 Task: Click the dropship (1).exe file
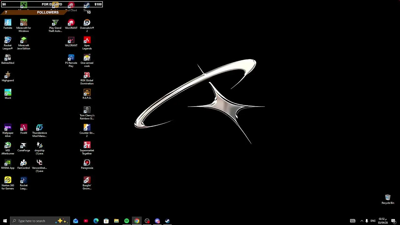click(39, 148)
